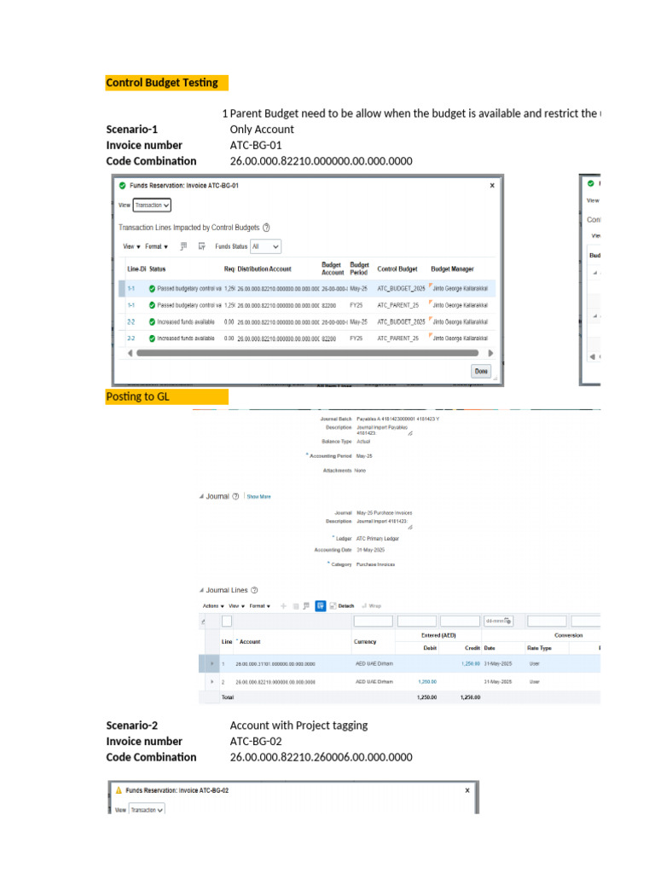655x873 pixels.
Task: Click edit icon beside Journal description field
Action: click(410, 527)
